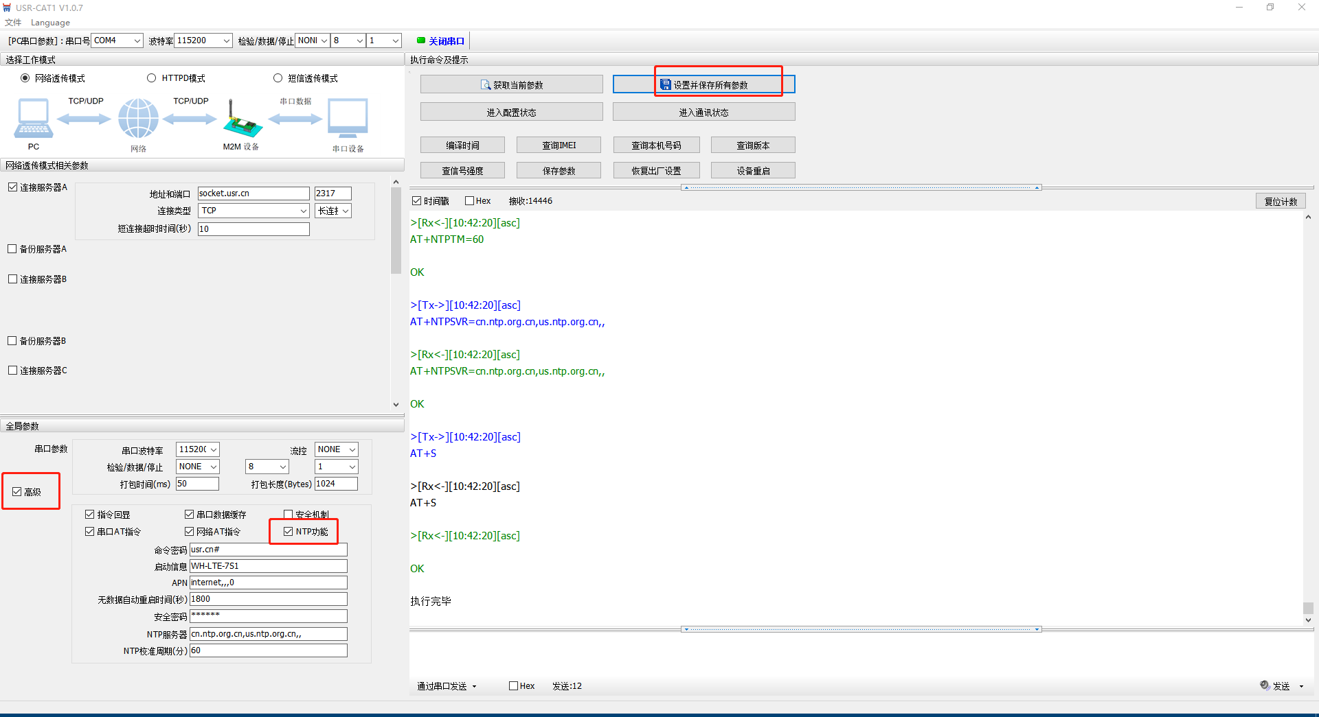Open global parity NONE dropdown
Screen dimensions: 1319x717
pos(198,467)
